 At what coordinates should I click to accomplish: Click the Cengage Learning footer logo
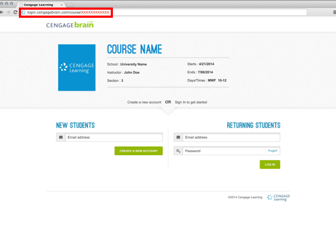[x=278, y=198]
